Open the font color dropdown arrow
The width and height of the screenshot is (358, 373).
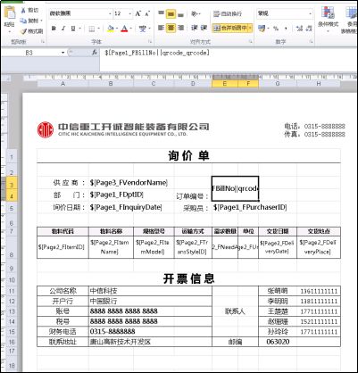tap(132, 29)
